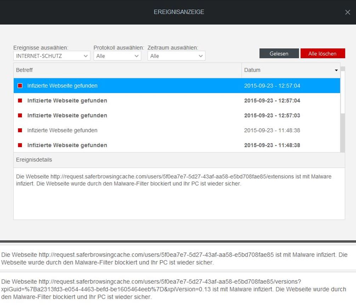The image size is (356, 305).
Task: Click the Gelesen button
Action: tap(279, 53)
